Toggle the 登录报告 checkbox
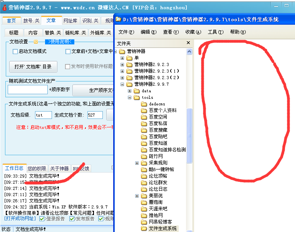 pyautogui.click(x=42, y=219)
